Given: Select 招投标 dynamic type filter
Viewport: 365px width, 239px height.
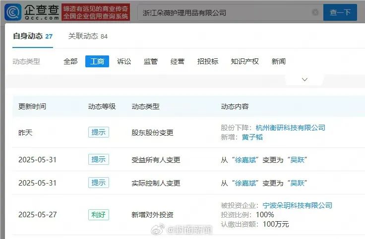Looking at the screenshot, I should click(x=208, y=61).
